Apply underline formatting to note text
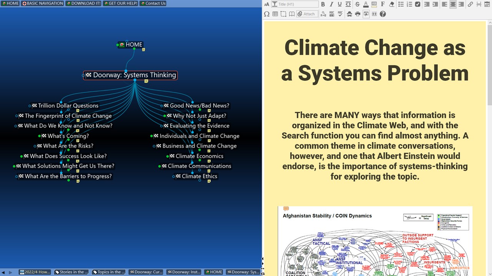Screen dimensions: 492x276 340,4
